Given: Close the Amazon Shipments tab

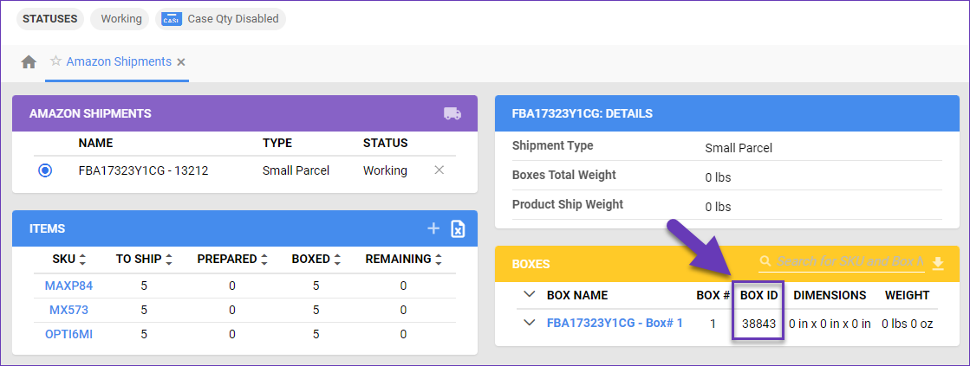Looking at the screenshot, I should tap(180, 62).
